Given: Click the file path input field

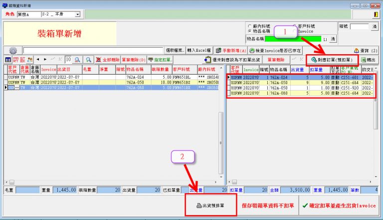Looking at the screenshot, I should tap(93, 50).
